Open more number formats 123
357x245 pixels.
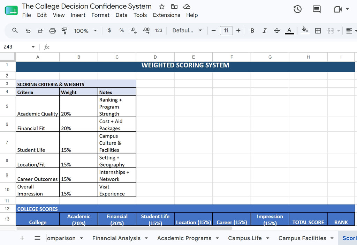coord(159,30)
